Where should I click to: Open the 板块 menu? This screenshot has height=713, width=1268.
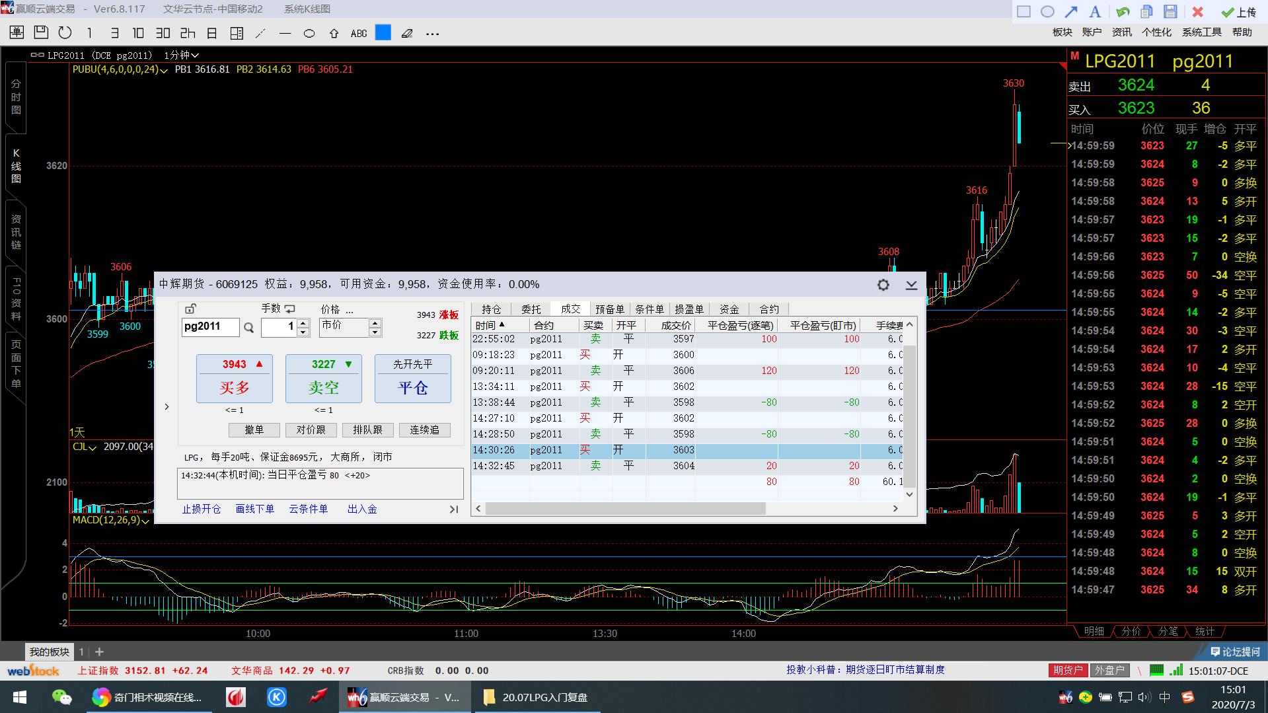[1062, 32]
